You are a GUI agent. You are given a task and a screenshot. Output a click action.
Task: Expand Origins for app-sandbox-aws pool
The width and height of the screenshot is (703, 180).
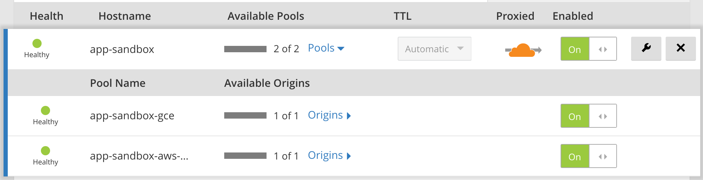(329, 156)
